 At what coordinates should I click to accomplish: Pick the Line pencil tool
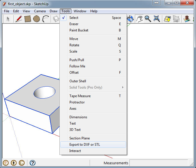point(19,19)
